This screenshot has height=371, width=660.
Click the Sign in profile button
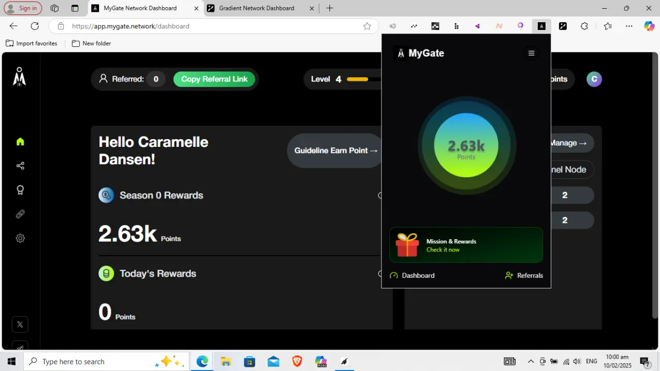23,8
